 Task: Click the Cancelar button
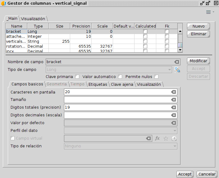pyautogui.click(x=207, y=174)
